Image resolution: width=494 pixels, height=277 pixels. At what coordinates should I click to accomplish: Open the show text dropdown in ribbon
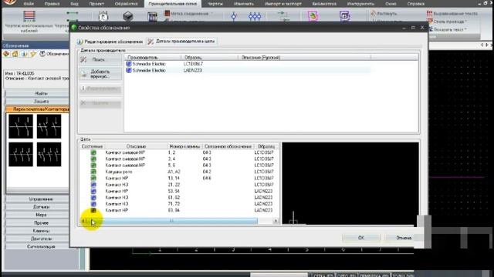466,29
